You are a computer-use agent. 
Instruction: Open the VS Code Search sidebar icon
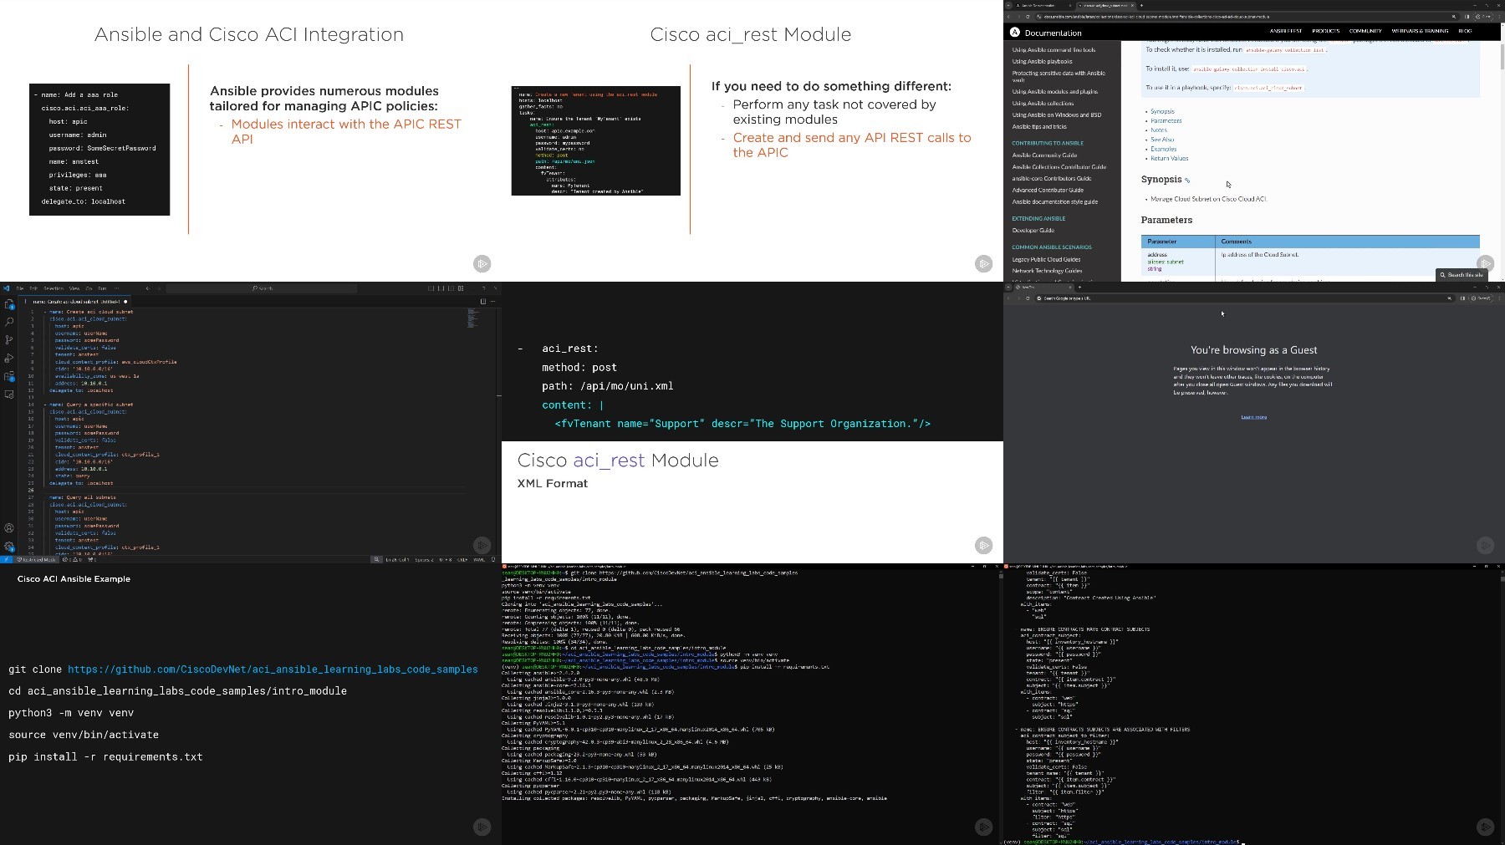[x=9, y=322]
